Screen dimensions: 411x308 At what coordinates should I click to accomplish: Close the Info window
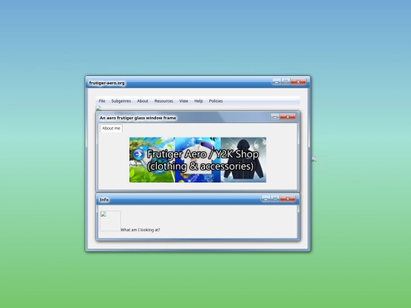tap(288, 198)
